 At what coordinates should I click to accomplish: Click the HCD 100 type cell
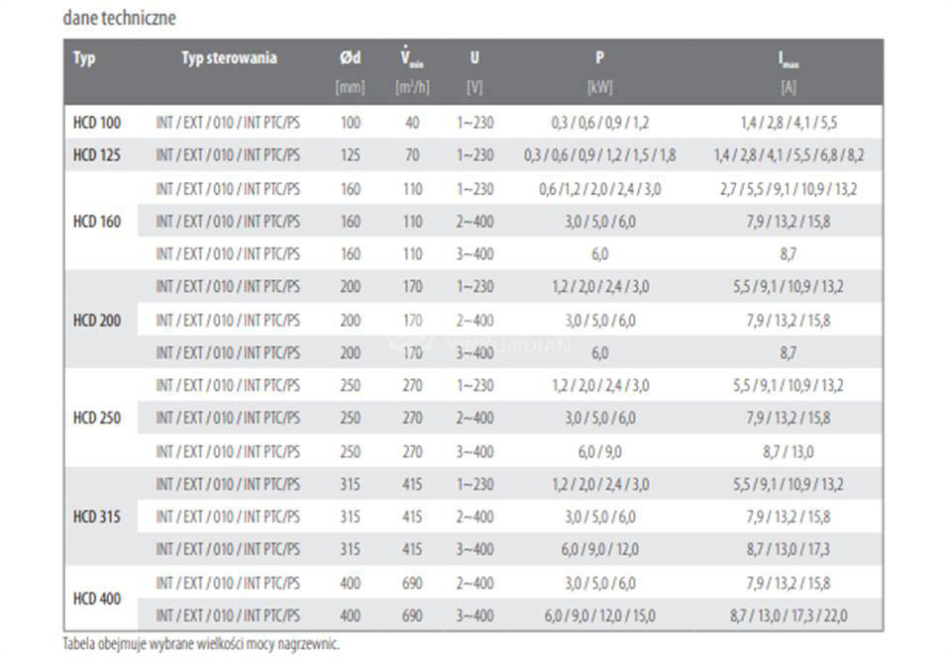97,123
